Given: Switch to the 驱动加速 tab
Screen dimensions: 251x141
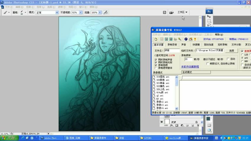Looking at the screenshot, I should (x=209, y=45).
